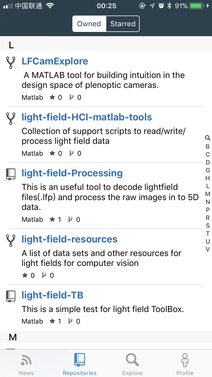Switch to the Starred repositories segment
This screenshot has height=377, width=212.
(x=123, y=24)
